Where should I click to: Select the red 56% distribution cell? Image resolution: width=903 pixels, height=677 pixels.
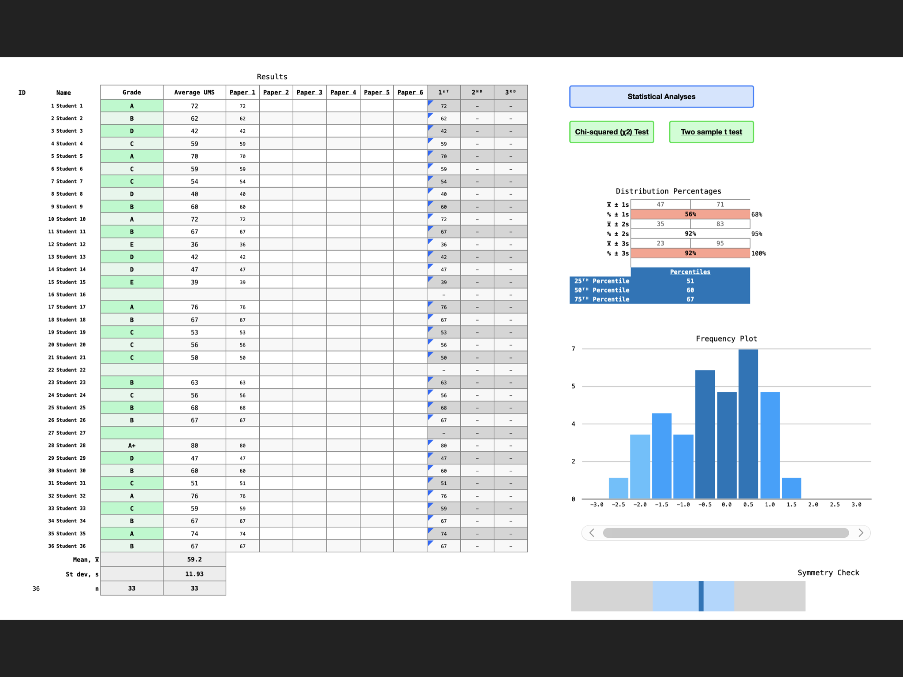pyautogui.click(x=690, y=214)
